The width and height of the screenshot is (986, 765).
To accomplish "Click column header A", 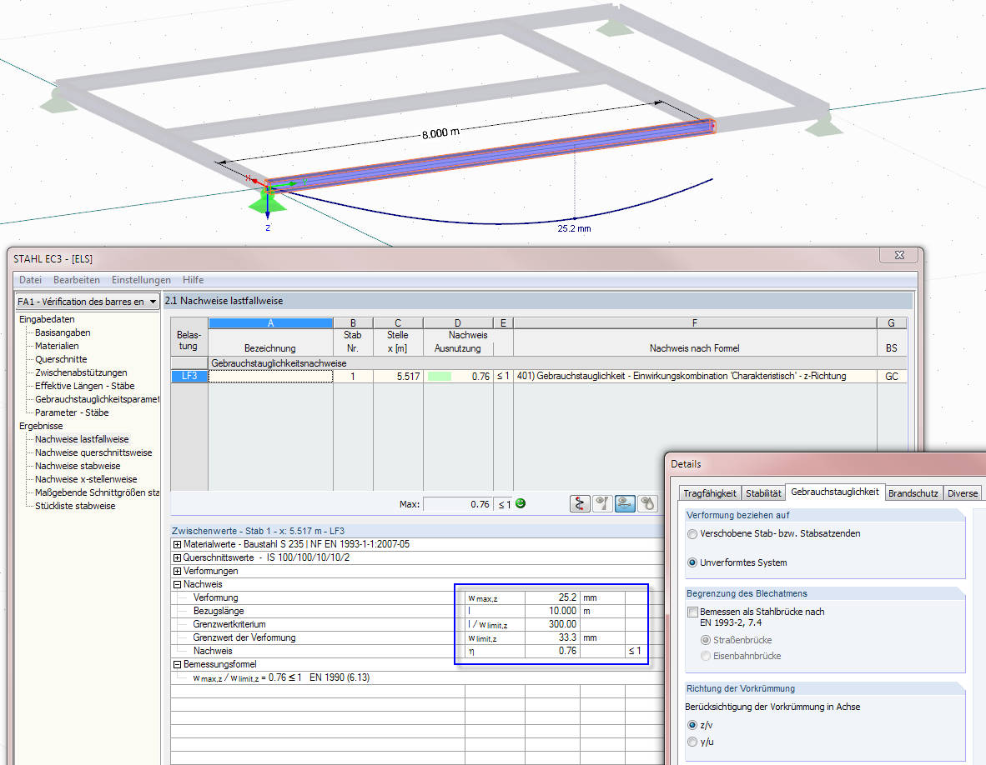I will 270,322.
